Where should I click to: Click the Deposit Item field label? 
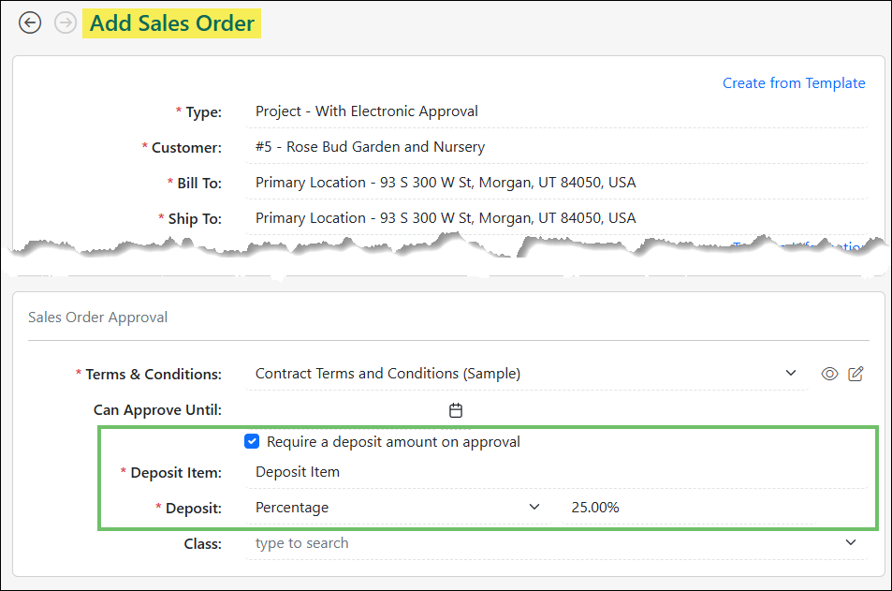click(x=176, y=473)
